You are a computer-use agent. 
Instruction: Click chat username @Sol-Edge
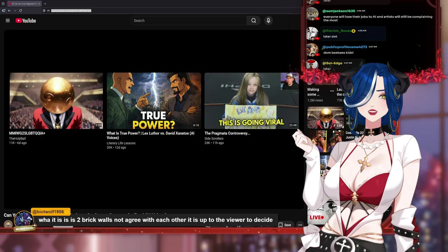tap(332, 63)
